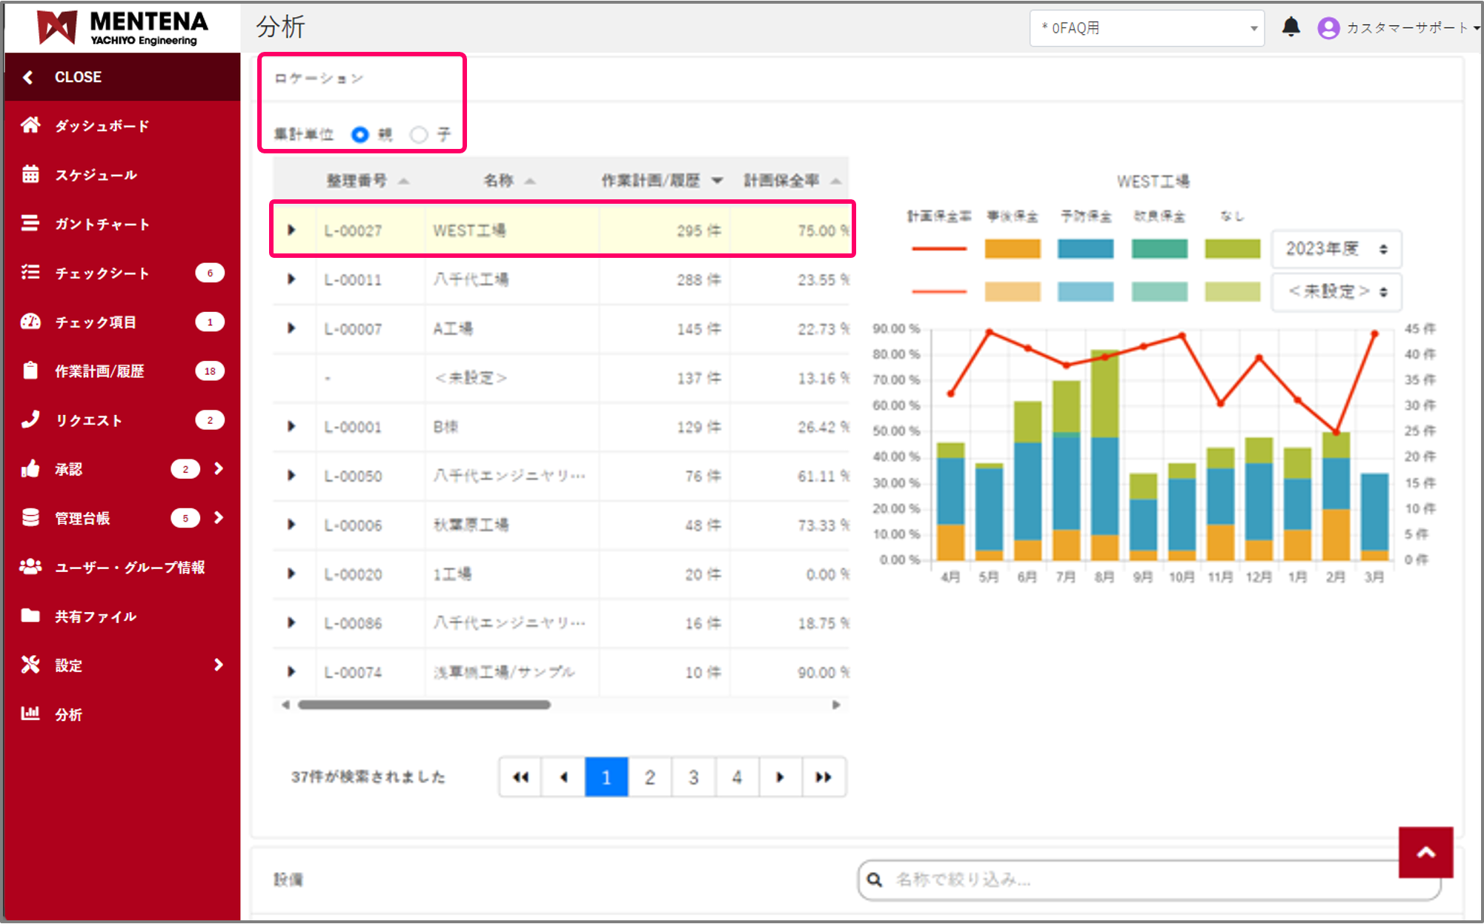Go to page 2 of results
Viewport: 1484px width, 924px height.
649,777
